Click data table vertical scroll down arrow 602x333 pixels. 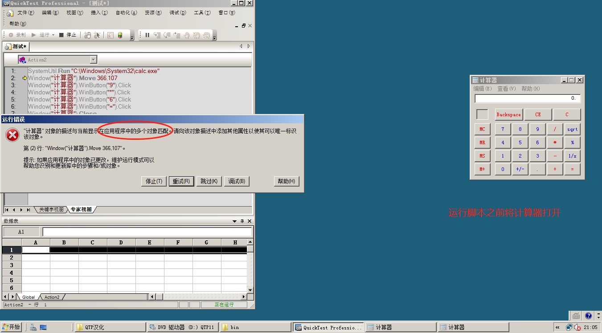coord(250,290)
